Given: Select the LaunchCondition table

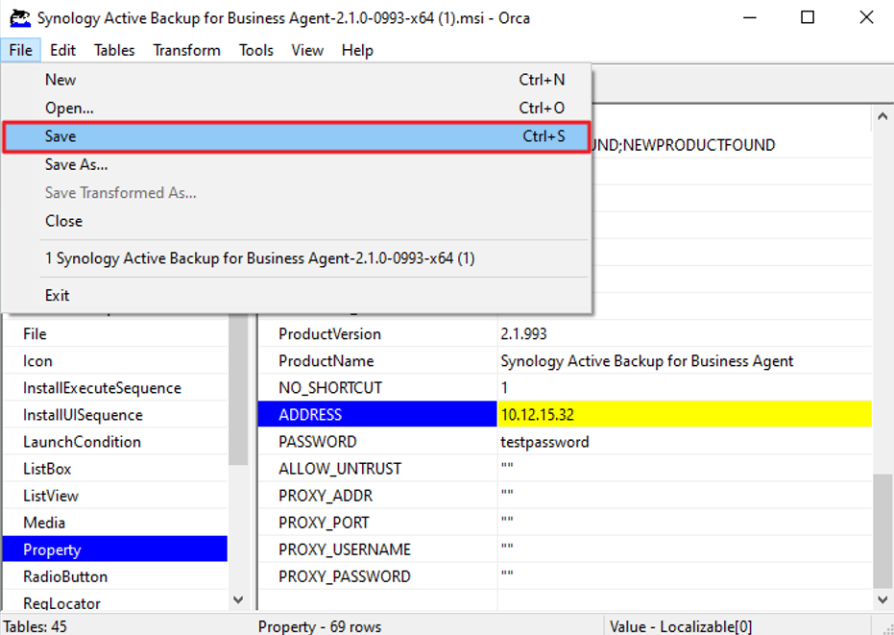Looking at the screenshot, I should point(115,442).
